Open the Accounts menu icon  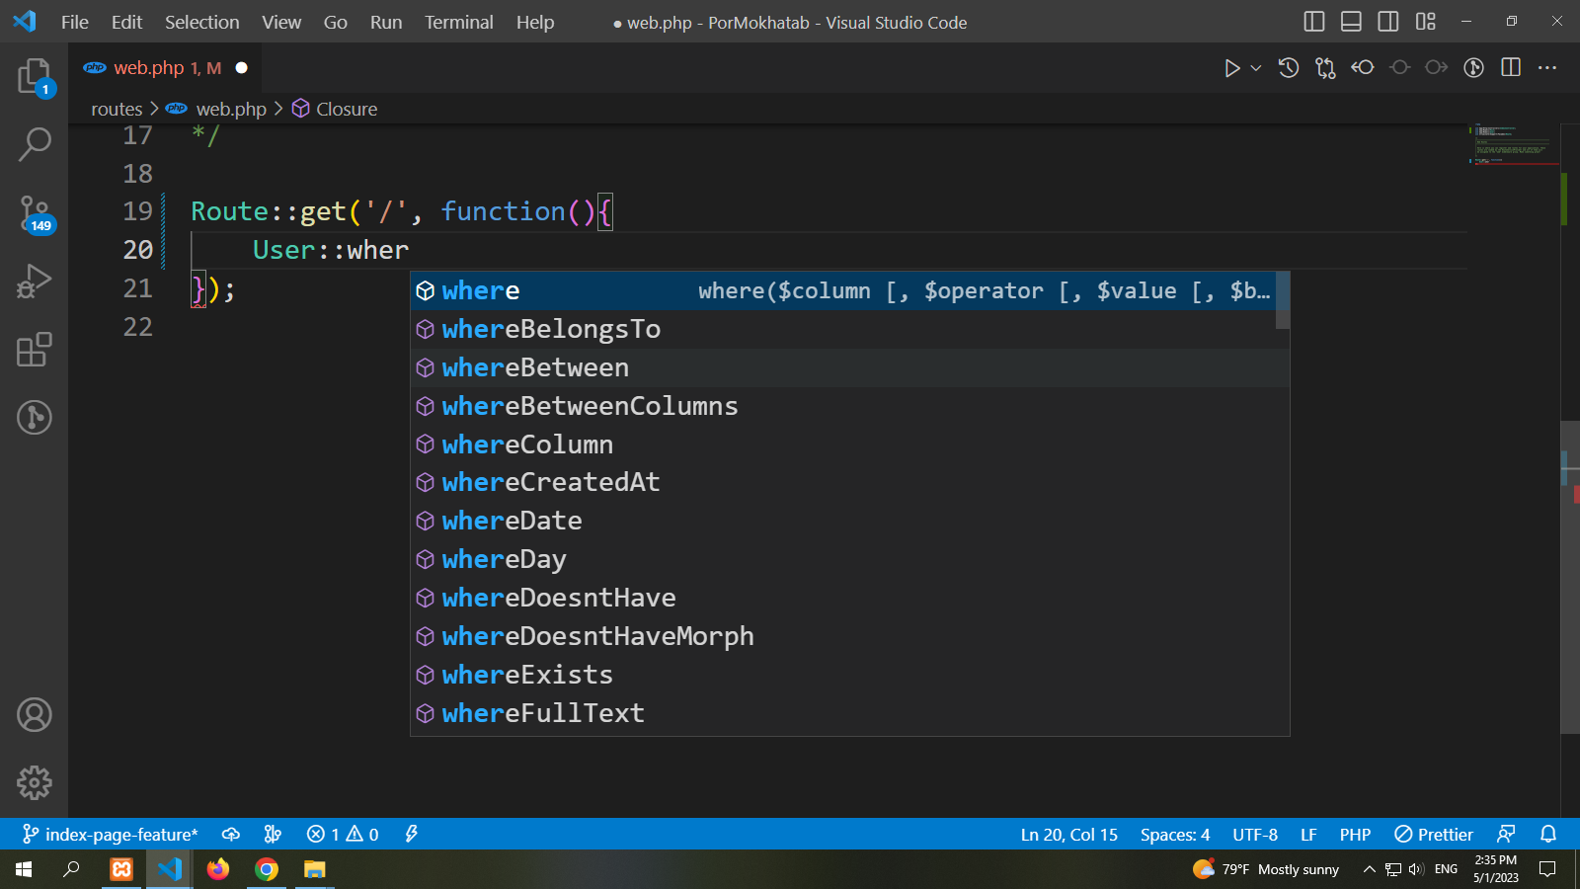pyautogui.click(x=35, y=715)
